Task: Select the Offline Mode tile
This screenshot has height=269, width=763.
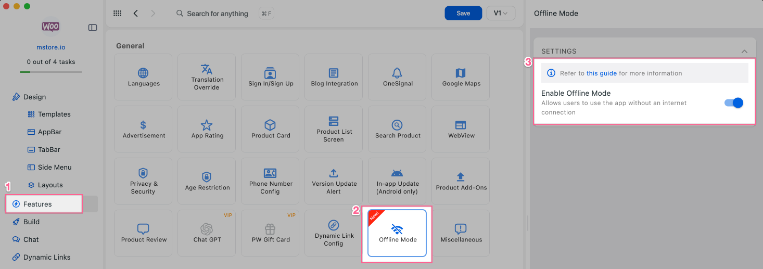Action: [x=397, y=233]
